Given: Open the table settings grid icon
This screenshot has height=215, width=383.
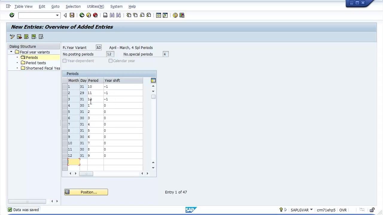Looking at the screenshot, I should 153,80.
